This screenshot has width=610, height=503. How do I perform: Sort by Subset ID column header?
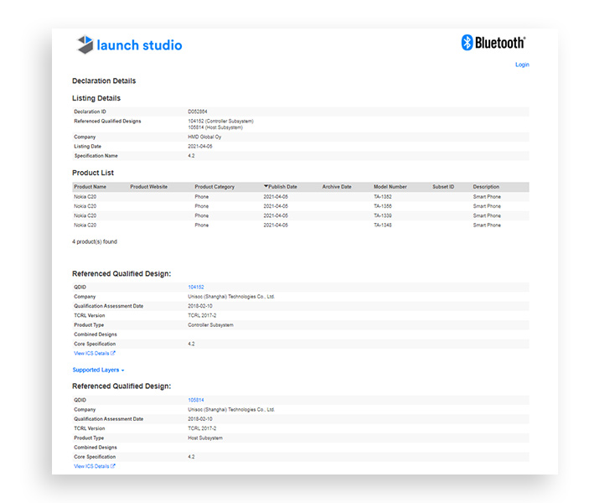(443, 187)
